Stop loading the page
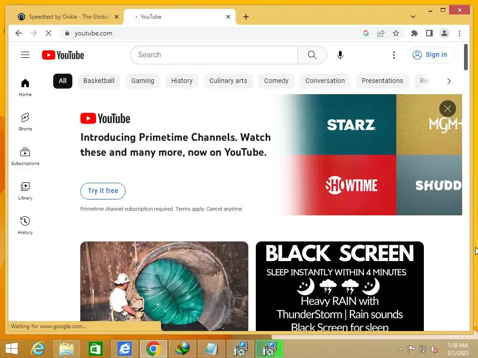The image size is (478, 358). pyautogui.click(x=49, y=33)
